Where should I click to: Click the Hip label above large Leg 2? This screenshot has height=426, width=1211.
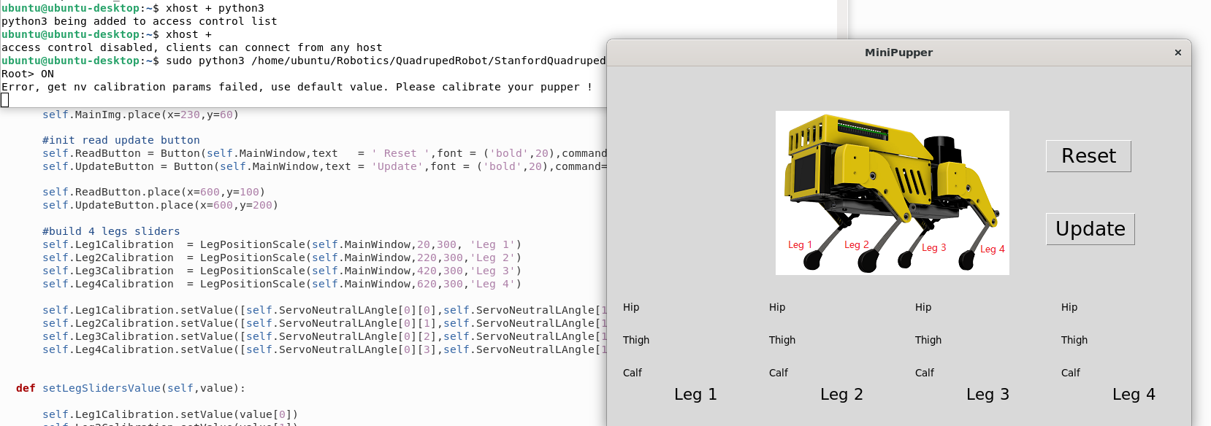coord(777,307)
